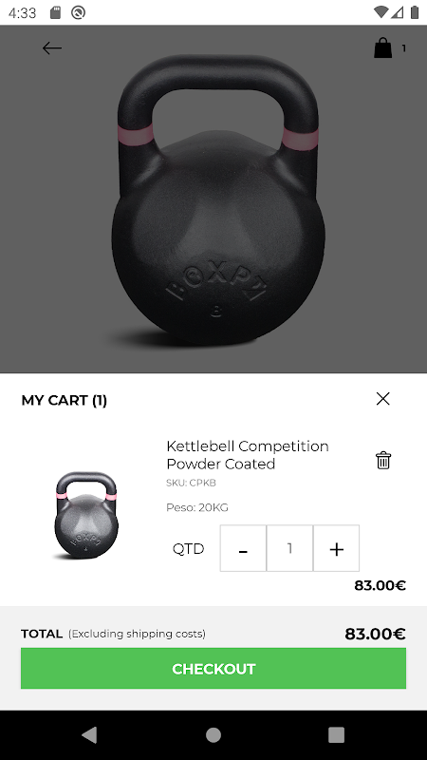Open Kettlebell Competition Powder Coated title
The image size is (427, 760).
(248, 455)
